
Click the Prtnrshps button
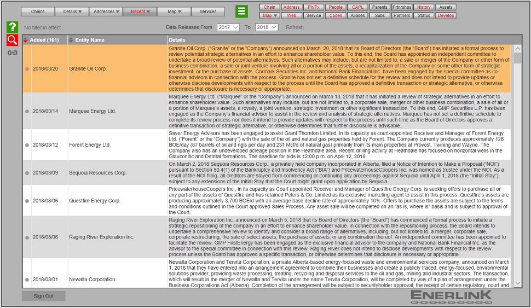click(x=402, y=7)
